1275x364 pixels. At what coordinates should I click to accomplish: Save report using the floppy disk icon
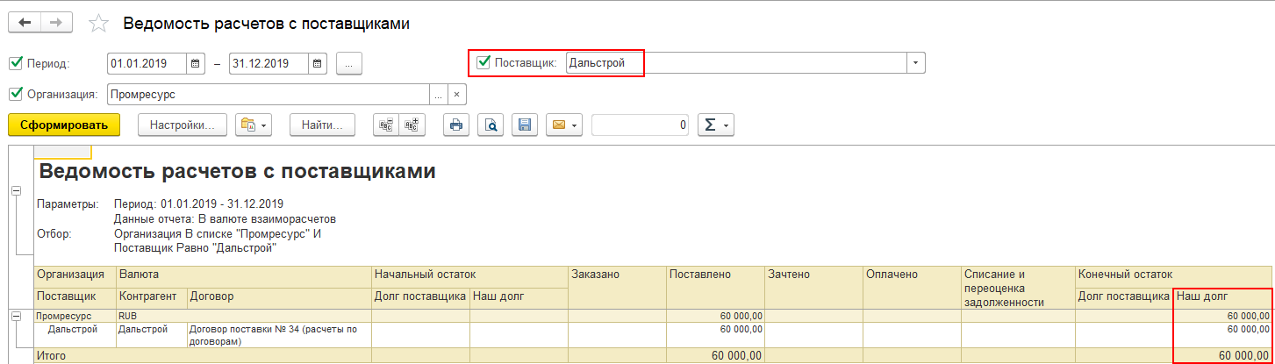tap(525, 125)
